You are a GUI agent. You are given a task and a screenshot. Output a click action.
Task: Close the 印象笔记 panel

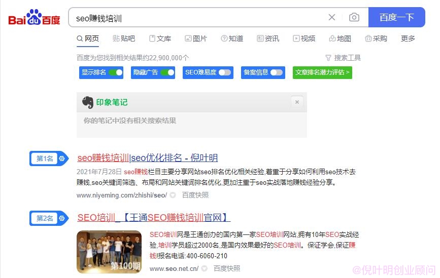pyautogui.click(x=297, y=102)
